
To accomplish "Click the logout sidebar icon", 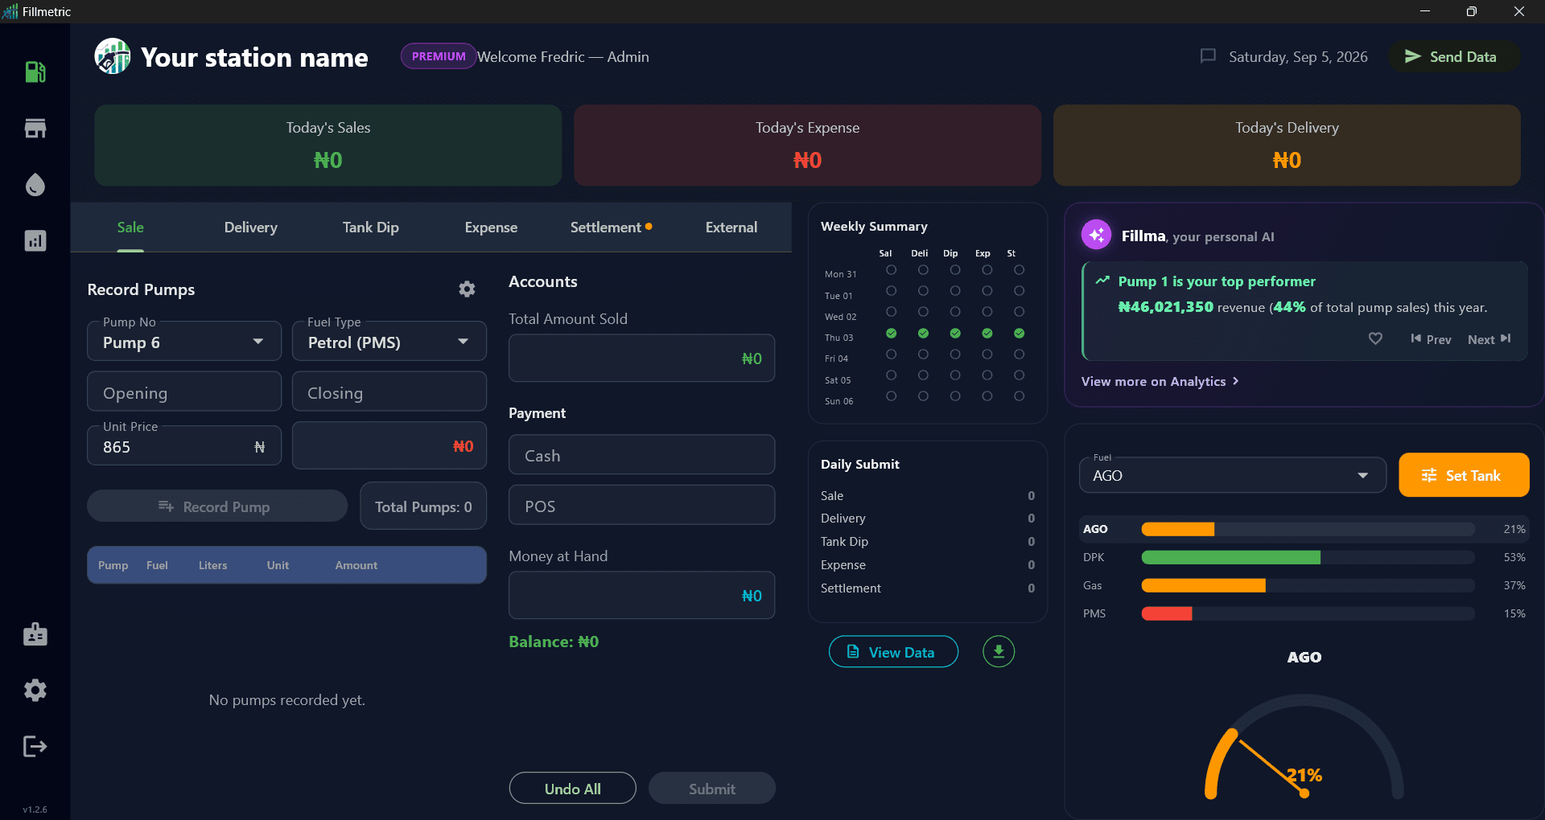I will 35,746.
